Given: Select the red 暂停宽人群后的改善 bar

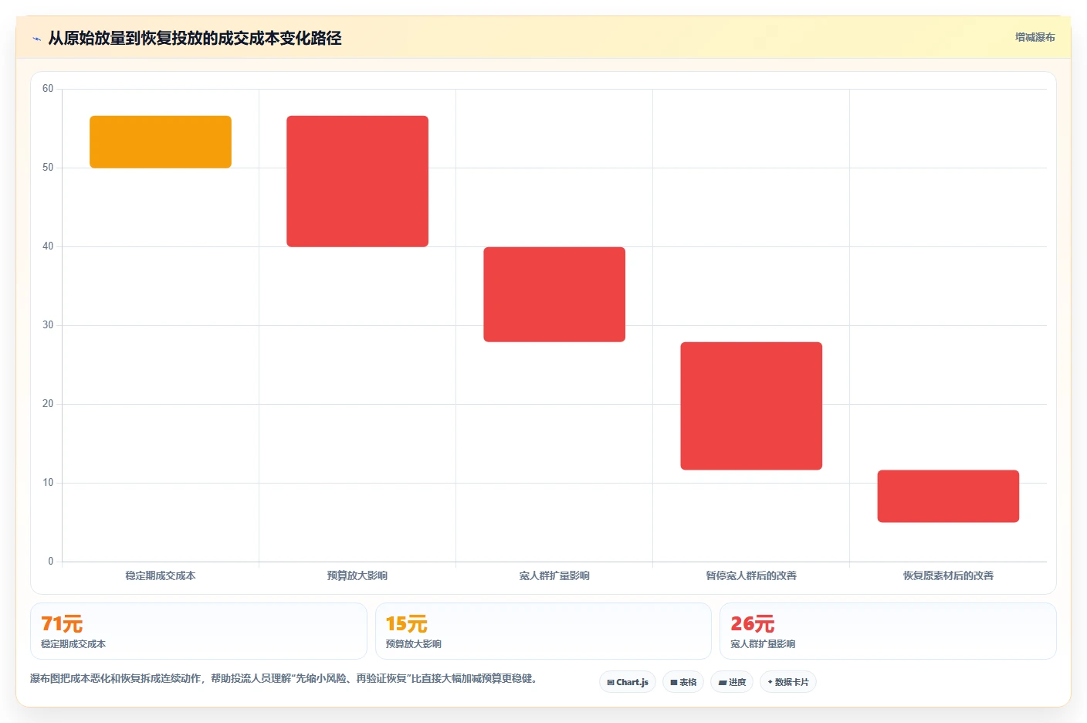Looking at the screenshot, I should [751, 406].
